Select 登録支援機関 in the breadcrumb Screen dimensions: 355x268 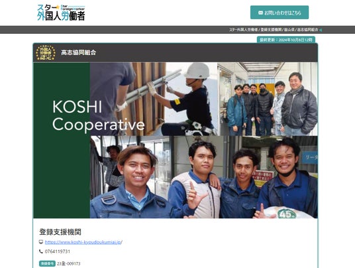pos(272,30)
